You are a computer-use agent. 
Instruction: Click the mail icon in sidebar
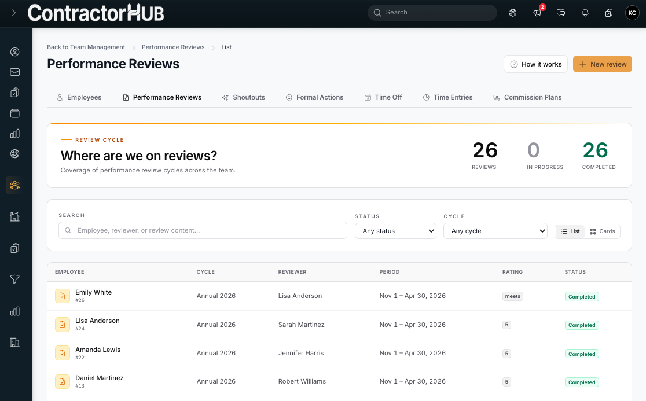coord(15,72)
